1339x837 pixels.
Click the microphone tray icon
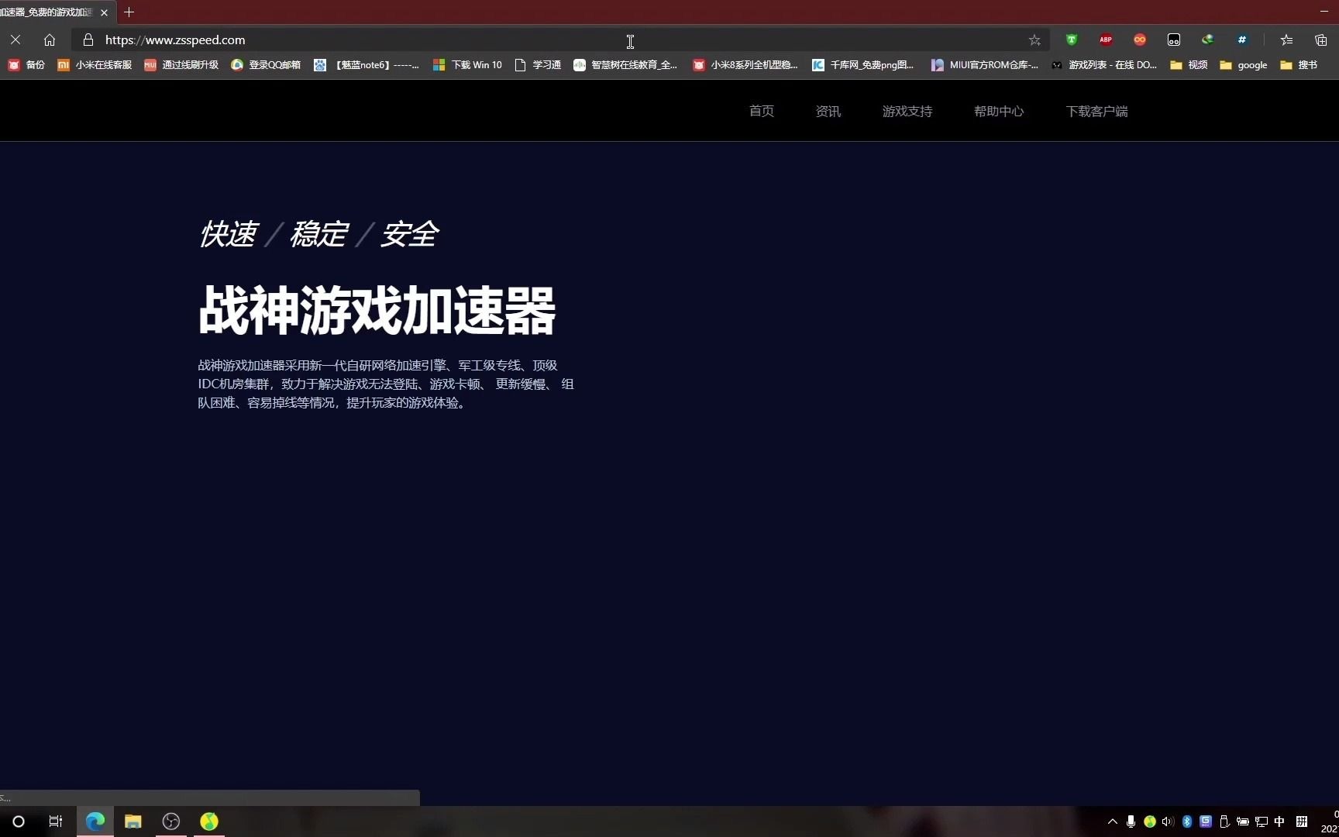tap(1131, 821)
